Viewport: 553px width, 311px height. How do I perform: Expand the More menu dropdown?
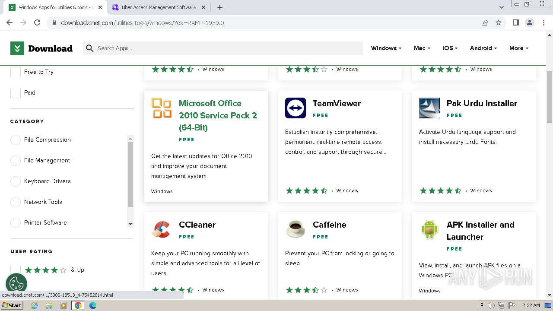[519, 48]
